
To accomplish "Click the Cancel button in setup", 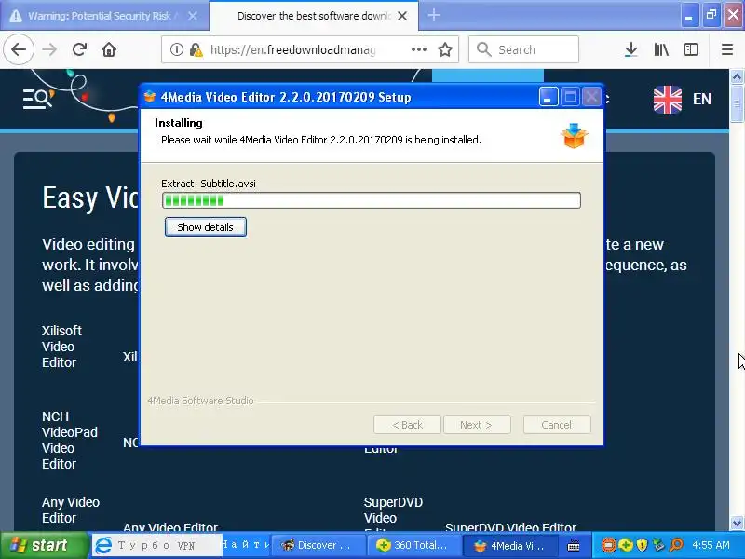I will [x=557, y=425].
